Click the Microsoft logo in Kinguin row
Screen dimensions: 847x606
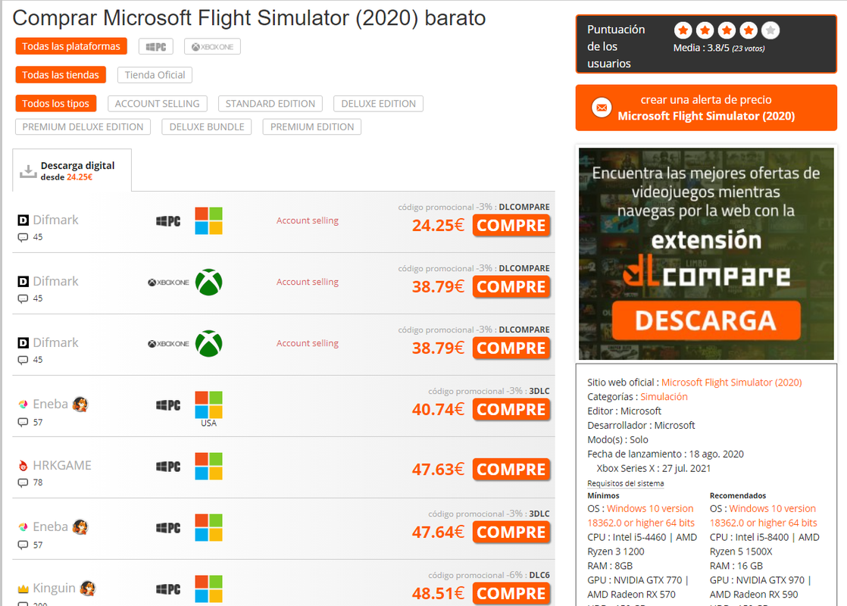click(208, 589)
